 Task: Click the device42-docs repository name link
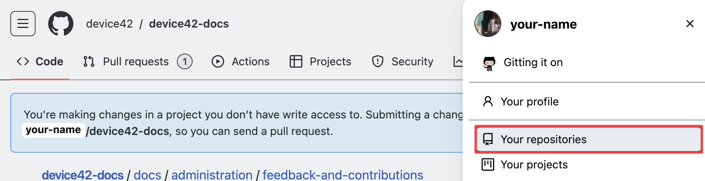[x=189, y=24]
